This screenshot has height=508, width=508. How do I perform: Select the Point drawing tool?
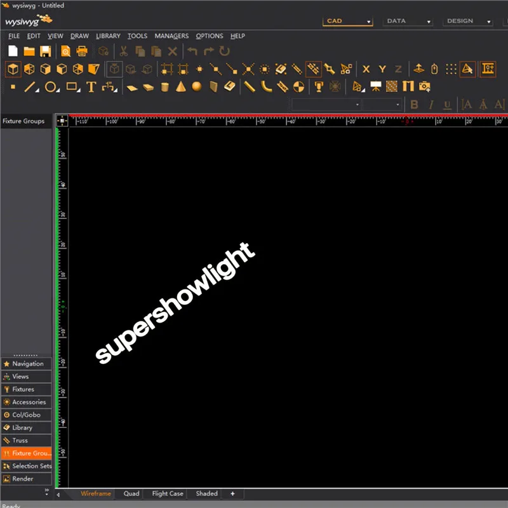coord(13,87)
